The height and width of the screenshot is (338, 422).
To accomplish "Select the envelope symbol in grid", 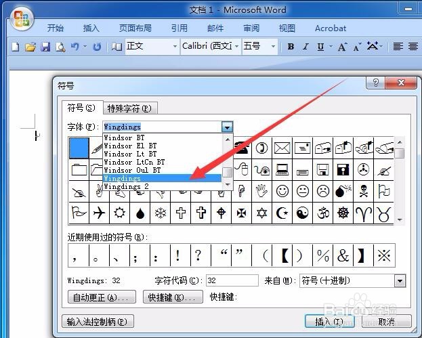I will pyautogui.click(x=282, y=148).
